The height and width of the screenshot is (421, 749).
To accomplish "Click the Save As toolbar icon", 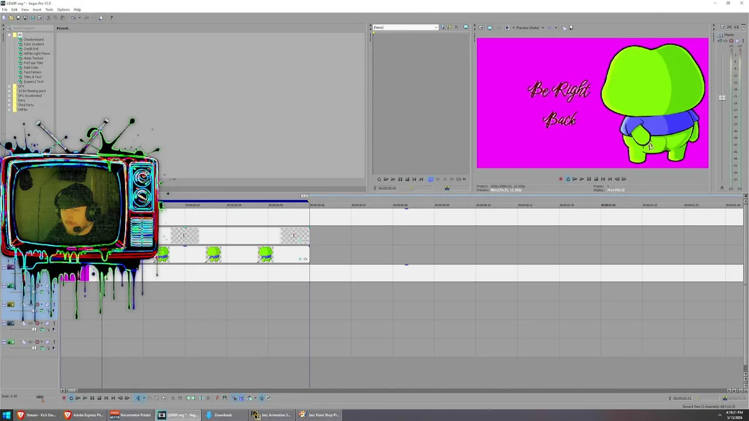I will (x=26, y=18).
